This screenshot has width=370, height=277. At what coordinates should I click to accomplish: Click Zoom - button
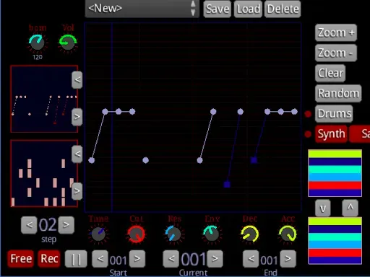click(x=336, y=53)
